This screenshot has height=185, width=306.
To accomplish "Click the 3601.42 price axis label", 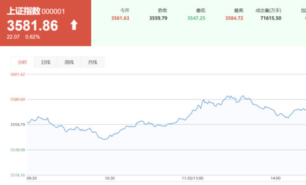I will (17, 74).
